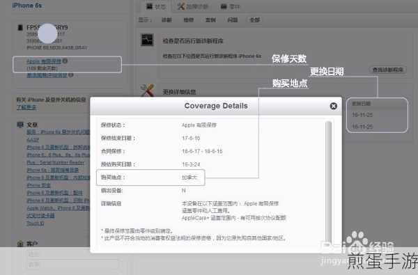The height and width of the screenshot is (275, 418).
Task: Select the 合同保修 date range value
Action: tap(202, 151)
